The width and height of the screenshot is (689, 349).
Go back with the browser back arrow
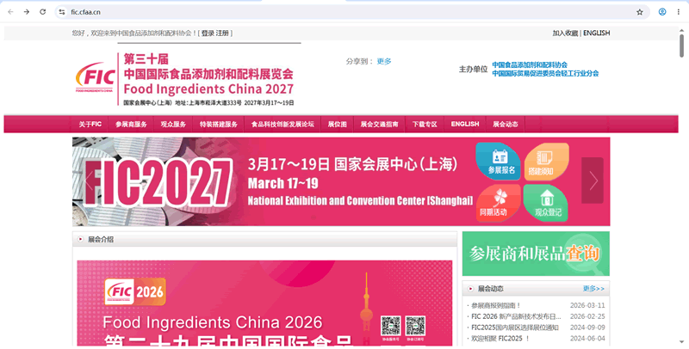[x=10, y=12]
